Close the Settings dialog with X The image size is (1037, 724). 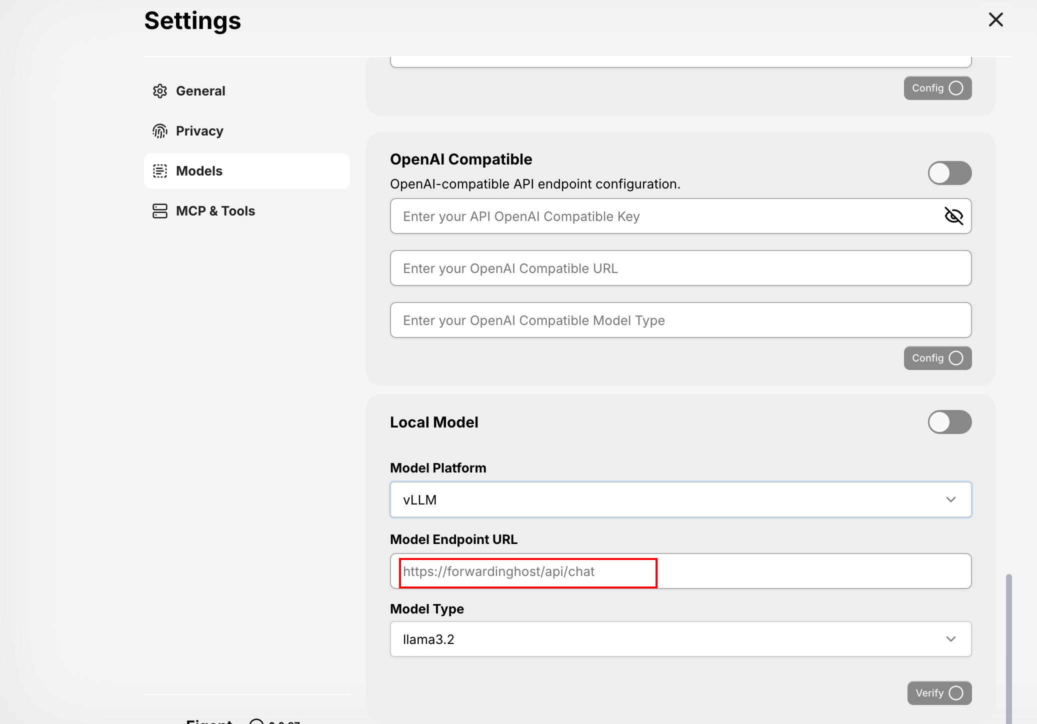[x=995, y=20]
